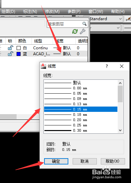Click white color swatch of first layer
The image size is (131, 183).
pyautogui.click(x=19, y=48)
